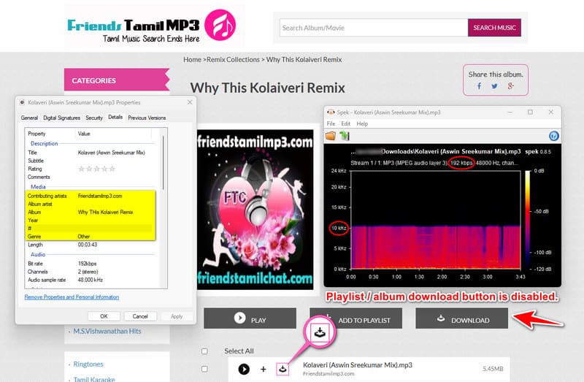Tick the Select All checkbox
Screen dimensions: 584x382
tap(204, 351)
